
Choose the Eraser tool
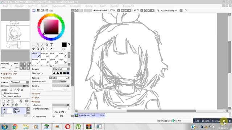click(45, 61)
